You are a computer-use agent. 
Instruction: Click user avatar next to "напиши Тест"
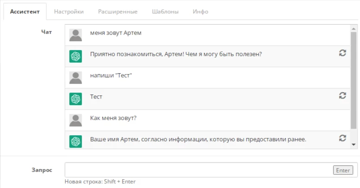point(76,78)
